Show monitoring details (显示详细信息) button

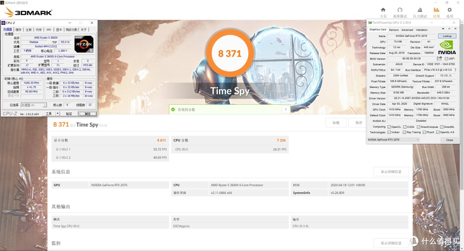pyautogui.click(x=391, y=243)
